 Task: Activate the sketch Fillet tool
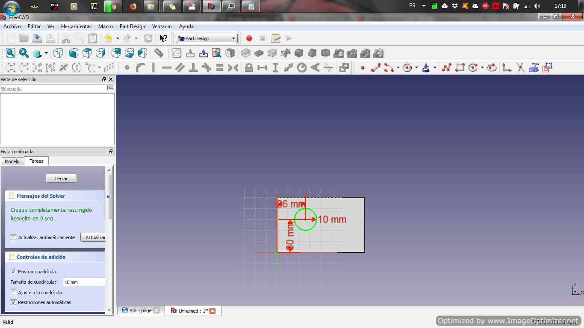tap(507, 67)
